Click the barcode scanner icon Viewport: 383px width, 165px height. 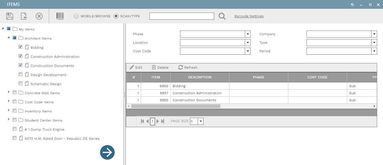60,16
